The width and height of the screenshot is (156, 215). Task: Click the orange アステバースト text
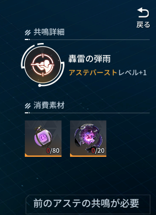93,73
